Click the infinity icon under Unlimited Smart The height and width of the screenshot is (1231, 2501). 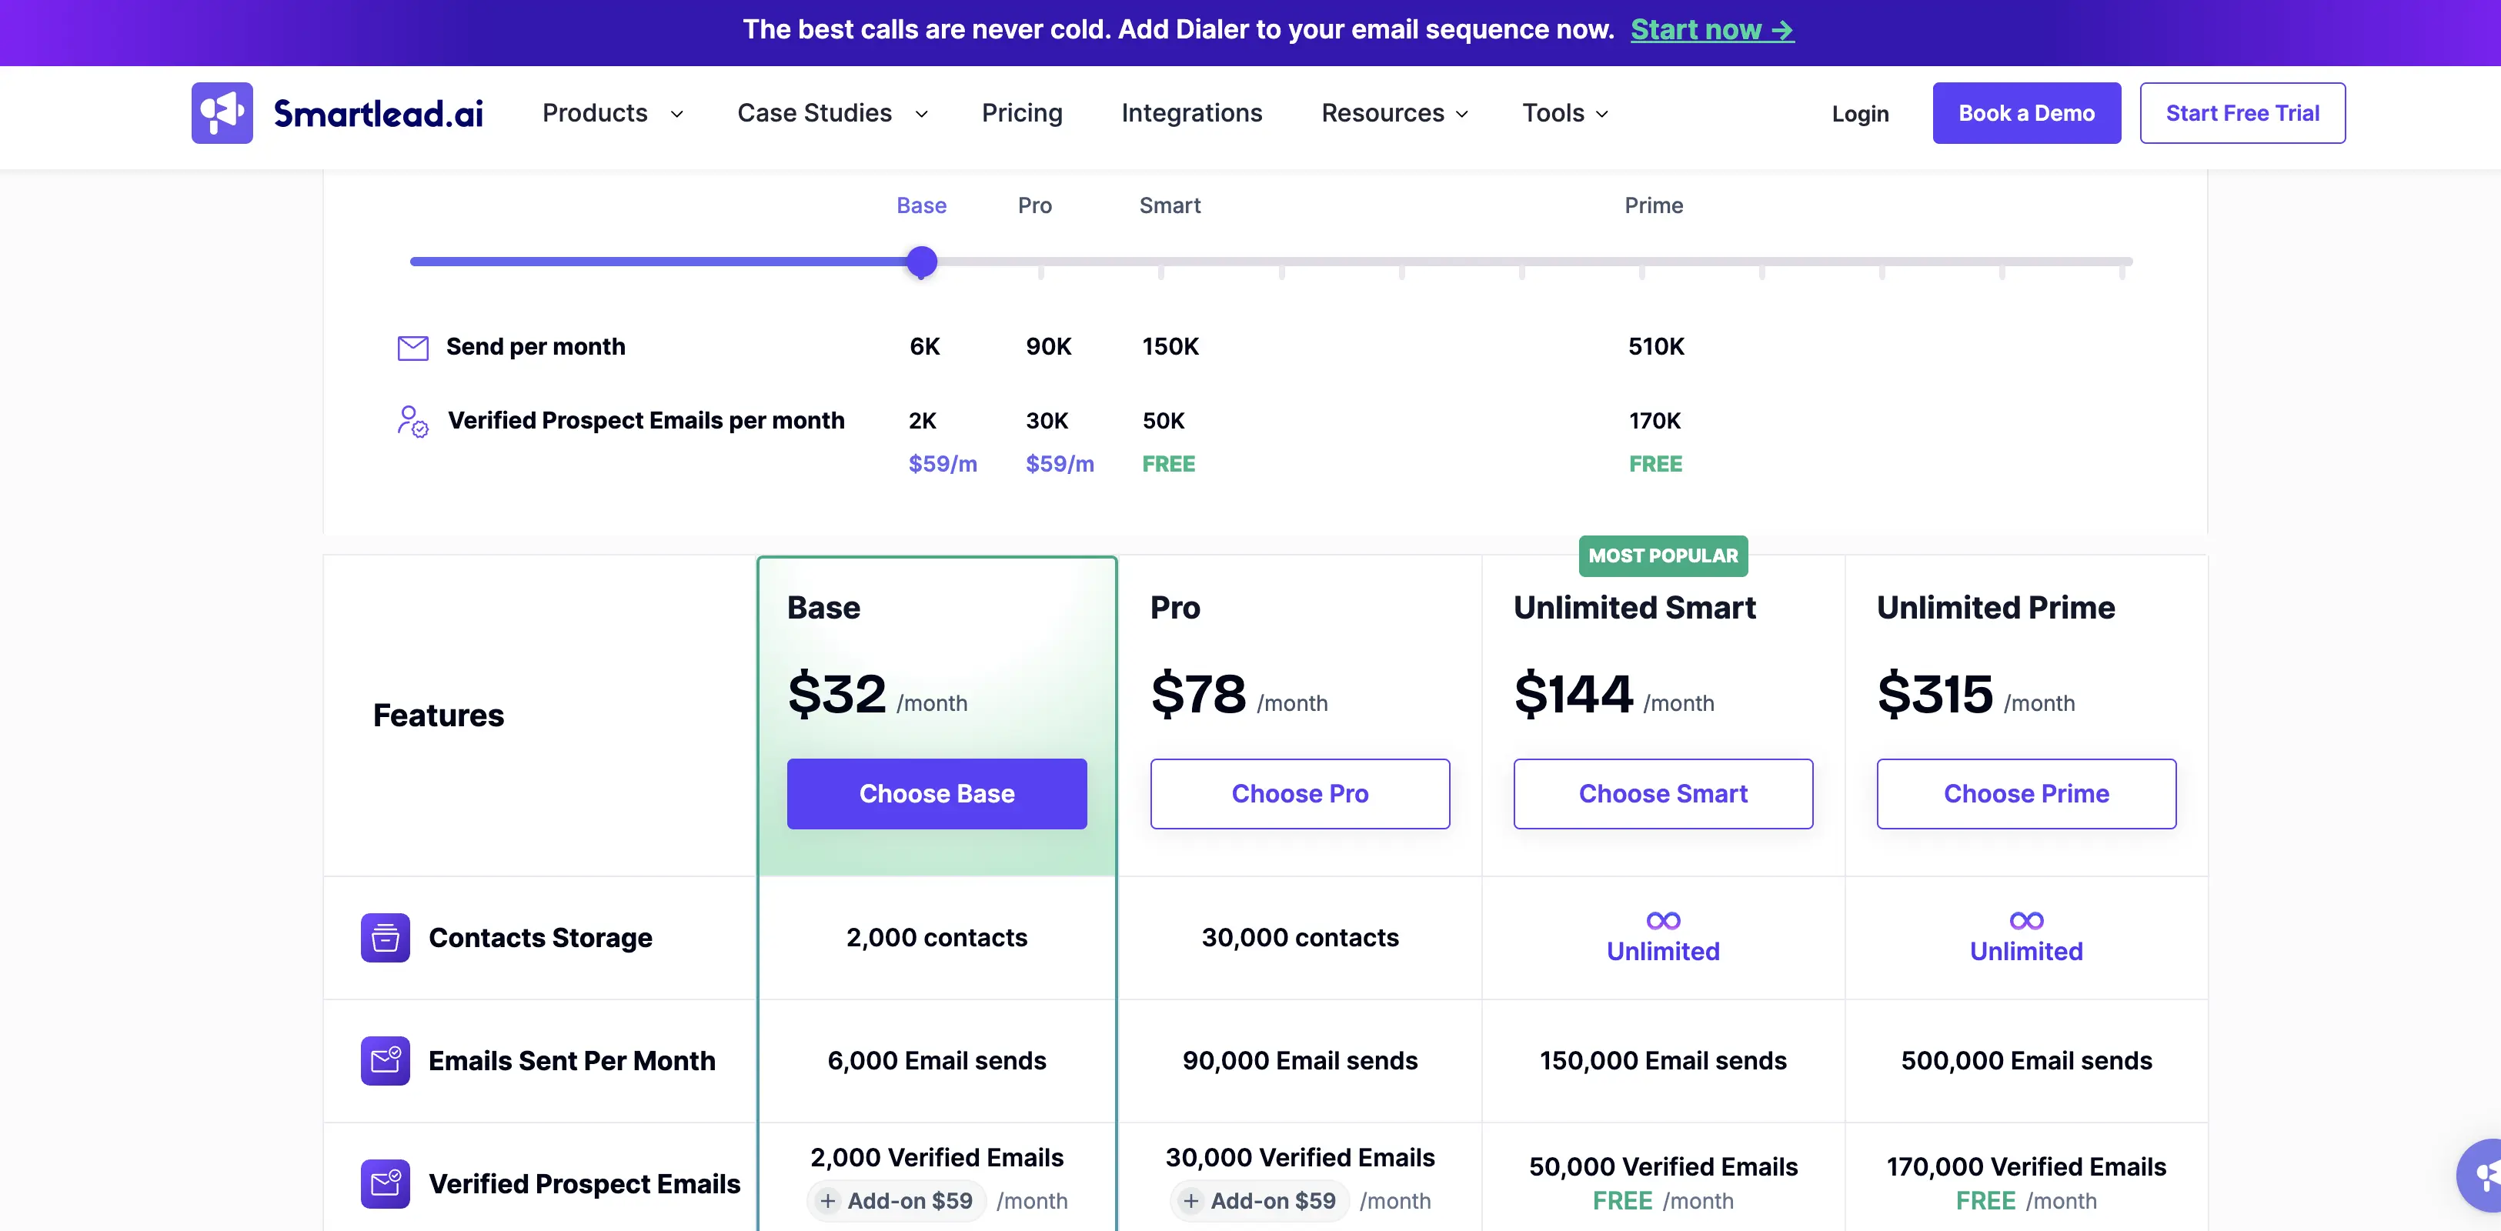(1663, 920)
